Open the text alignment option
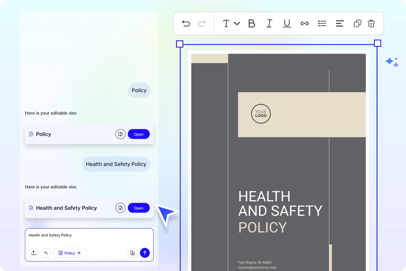Screen dimensions: 406x271 [x=340, y=23]
